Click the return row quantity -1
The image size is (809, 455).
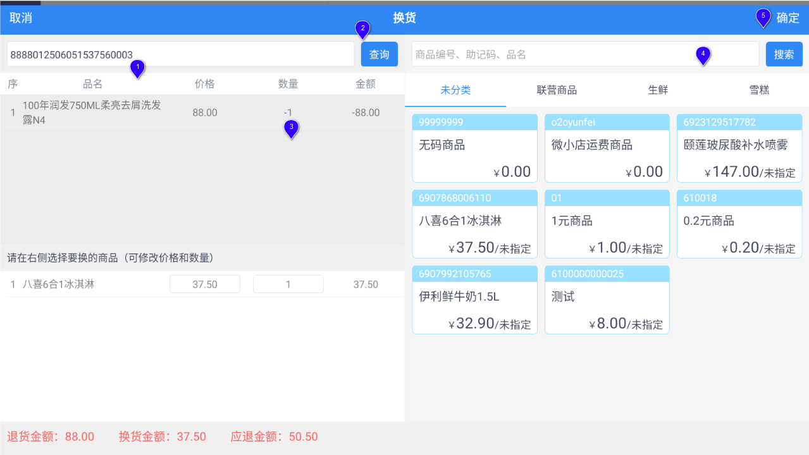coord(288,112)
